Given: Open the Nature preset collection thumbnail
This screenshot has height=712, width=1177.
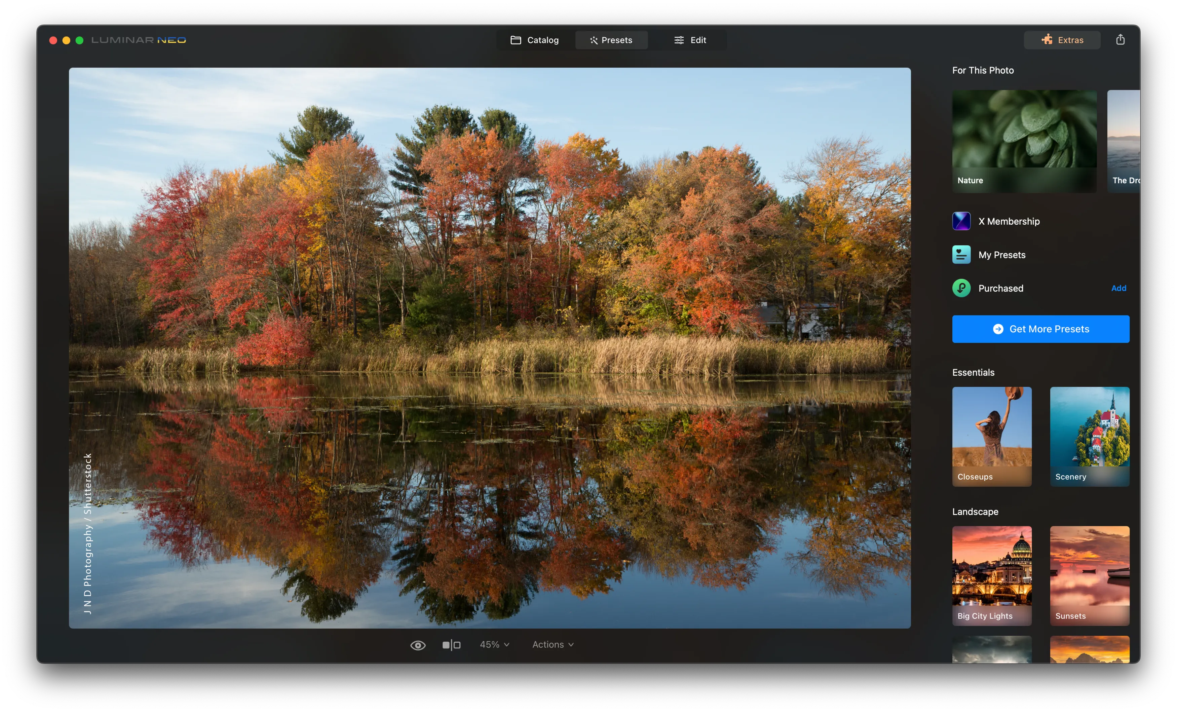Looking at the screenshot, I should [x=1024, y=141].
